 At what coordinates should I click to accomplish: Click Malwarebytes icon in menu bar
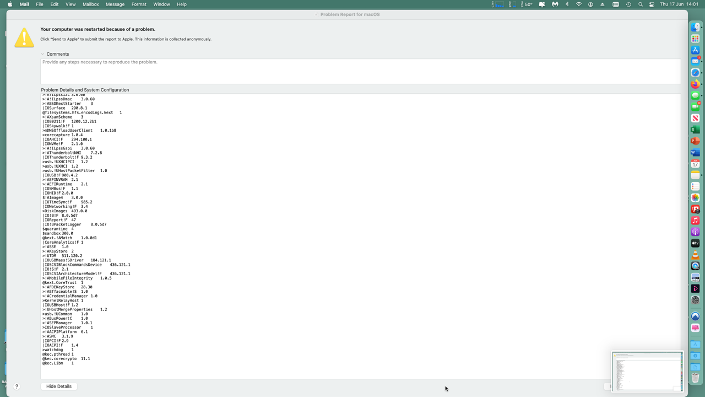tap(555, 4)
